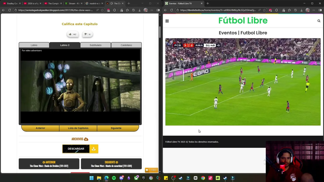Open downloads in Fútbol Libre browser window
The image size is (324, 182).
(x=301, y=10)
